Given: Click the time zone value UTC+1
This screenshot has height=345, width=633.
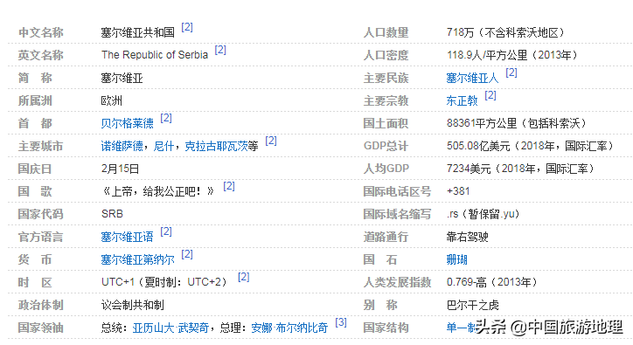Looking at the screenshot, I should (117, 282).
